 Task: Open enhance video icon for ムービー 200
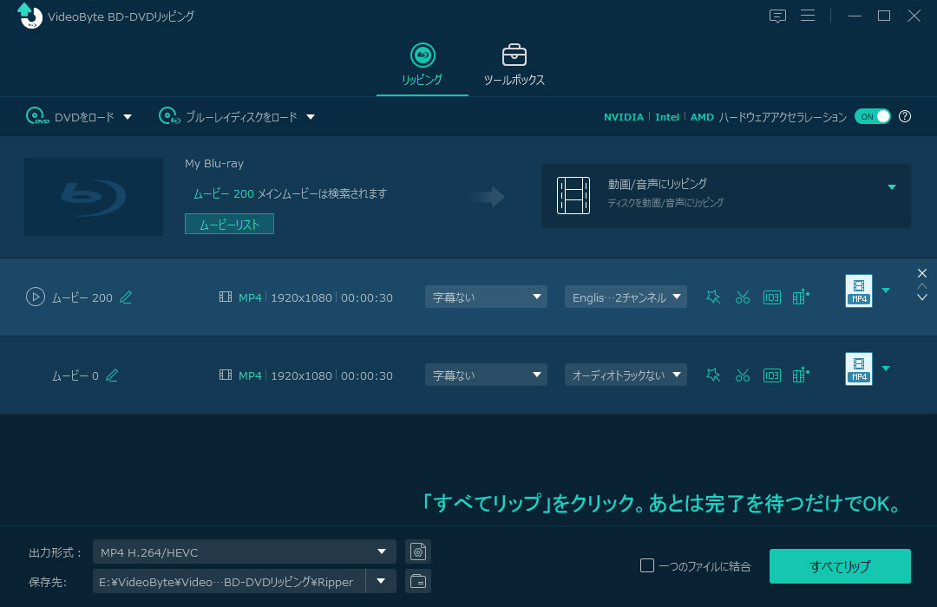tap(801, 297)
